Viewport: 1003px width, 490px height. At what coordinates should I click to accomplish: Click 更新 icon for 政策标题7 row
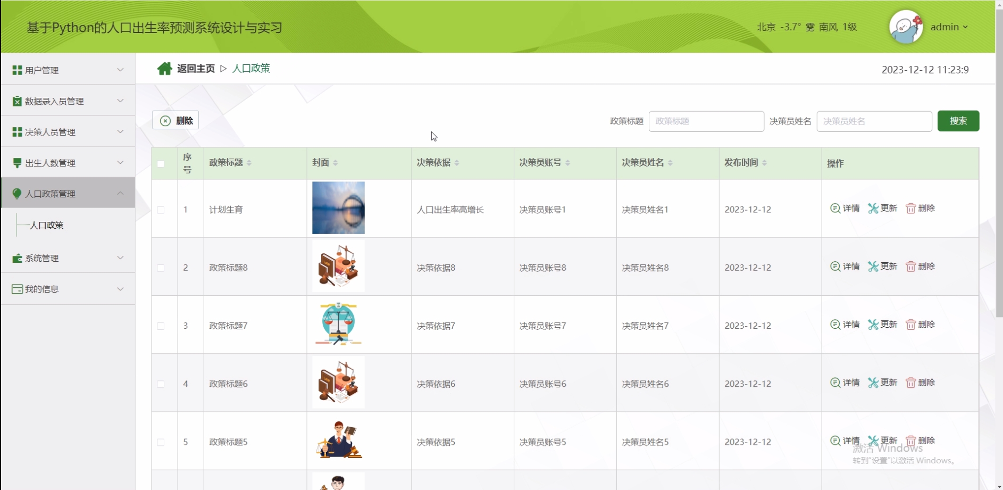[x=873, y=324]
